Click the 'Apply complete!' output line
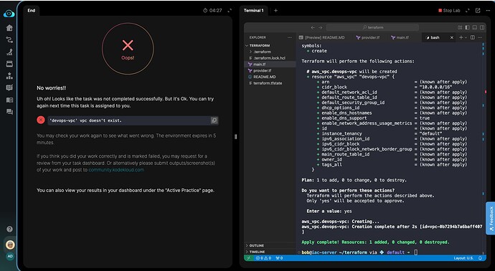 tap(375, 242)
